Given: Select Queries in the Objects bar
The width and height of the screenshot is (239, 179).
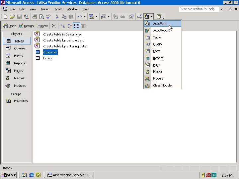Looking at the screenshot, I should click(17, 48).
